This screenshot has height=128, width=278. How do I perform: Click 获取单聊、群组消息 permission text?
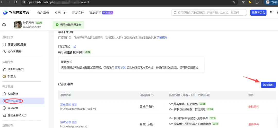pyautogui.click(x=186, y=104)
